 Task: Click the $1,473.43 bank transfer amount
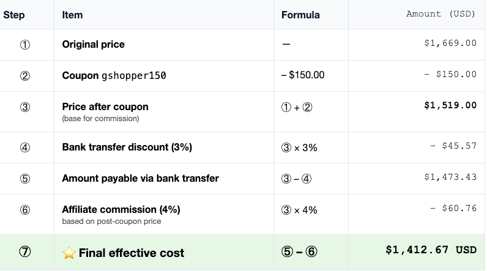point(450,177)
